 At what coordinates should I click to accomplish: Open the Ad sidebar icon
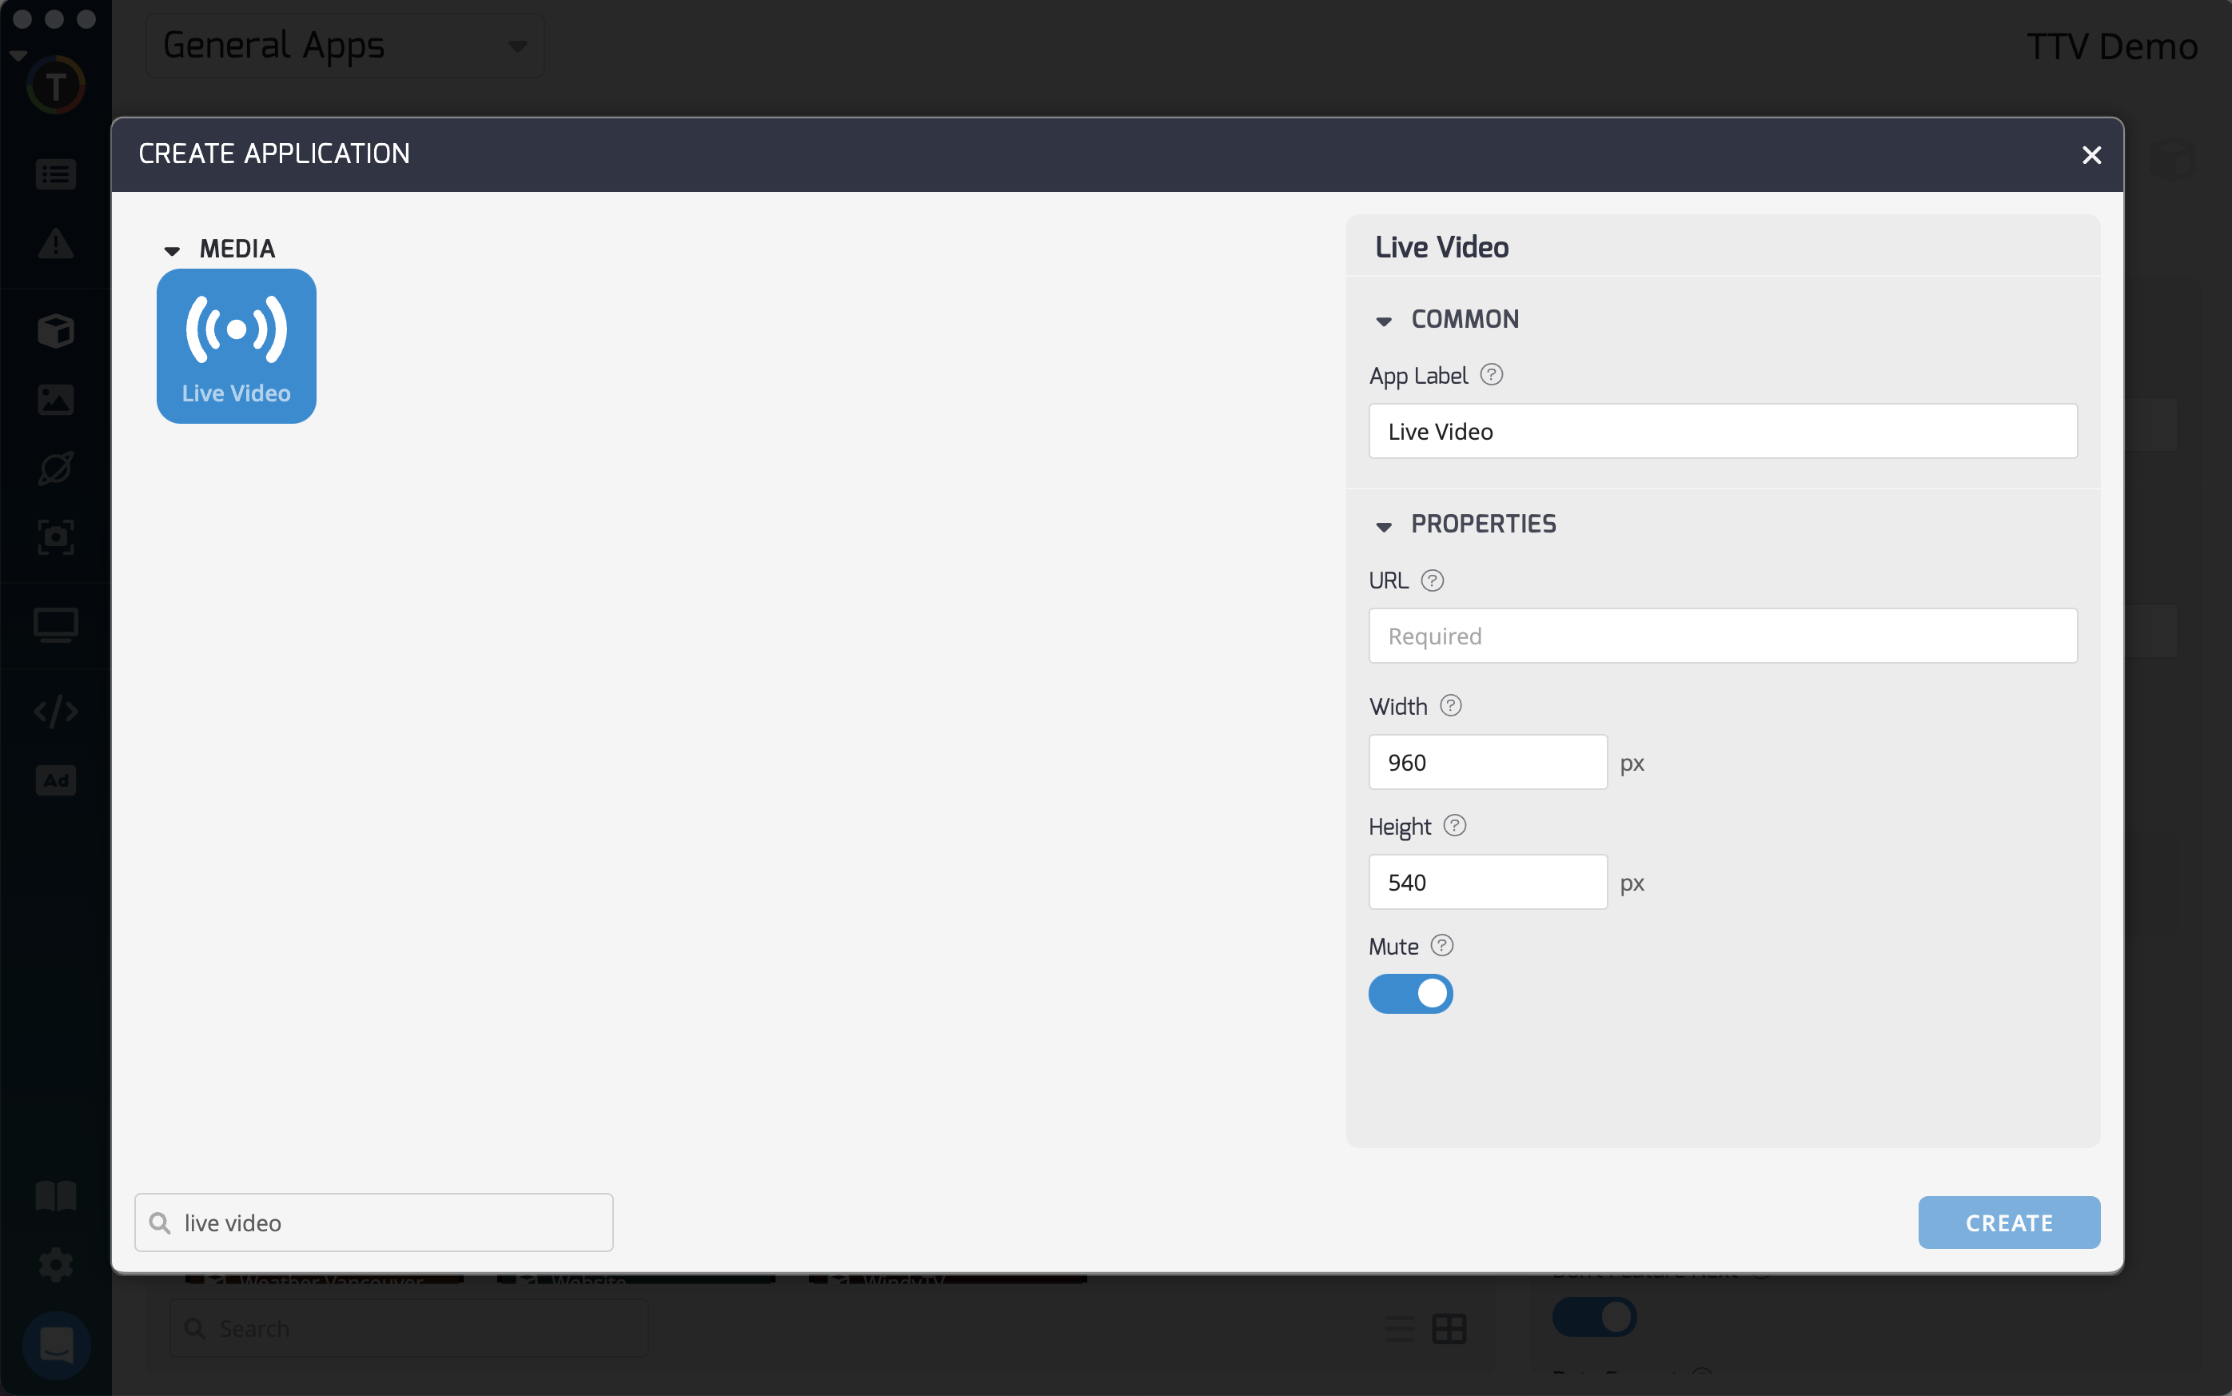pyautogui.click(x=55, y=780)
